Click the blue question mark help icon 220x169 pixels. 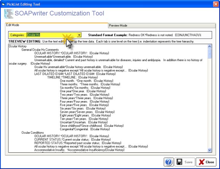click(169, 162)
